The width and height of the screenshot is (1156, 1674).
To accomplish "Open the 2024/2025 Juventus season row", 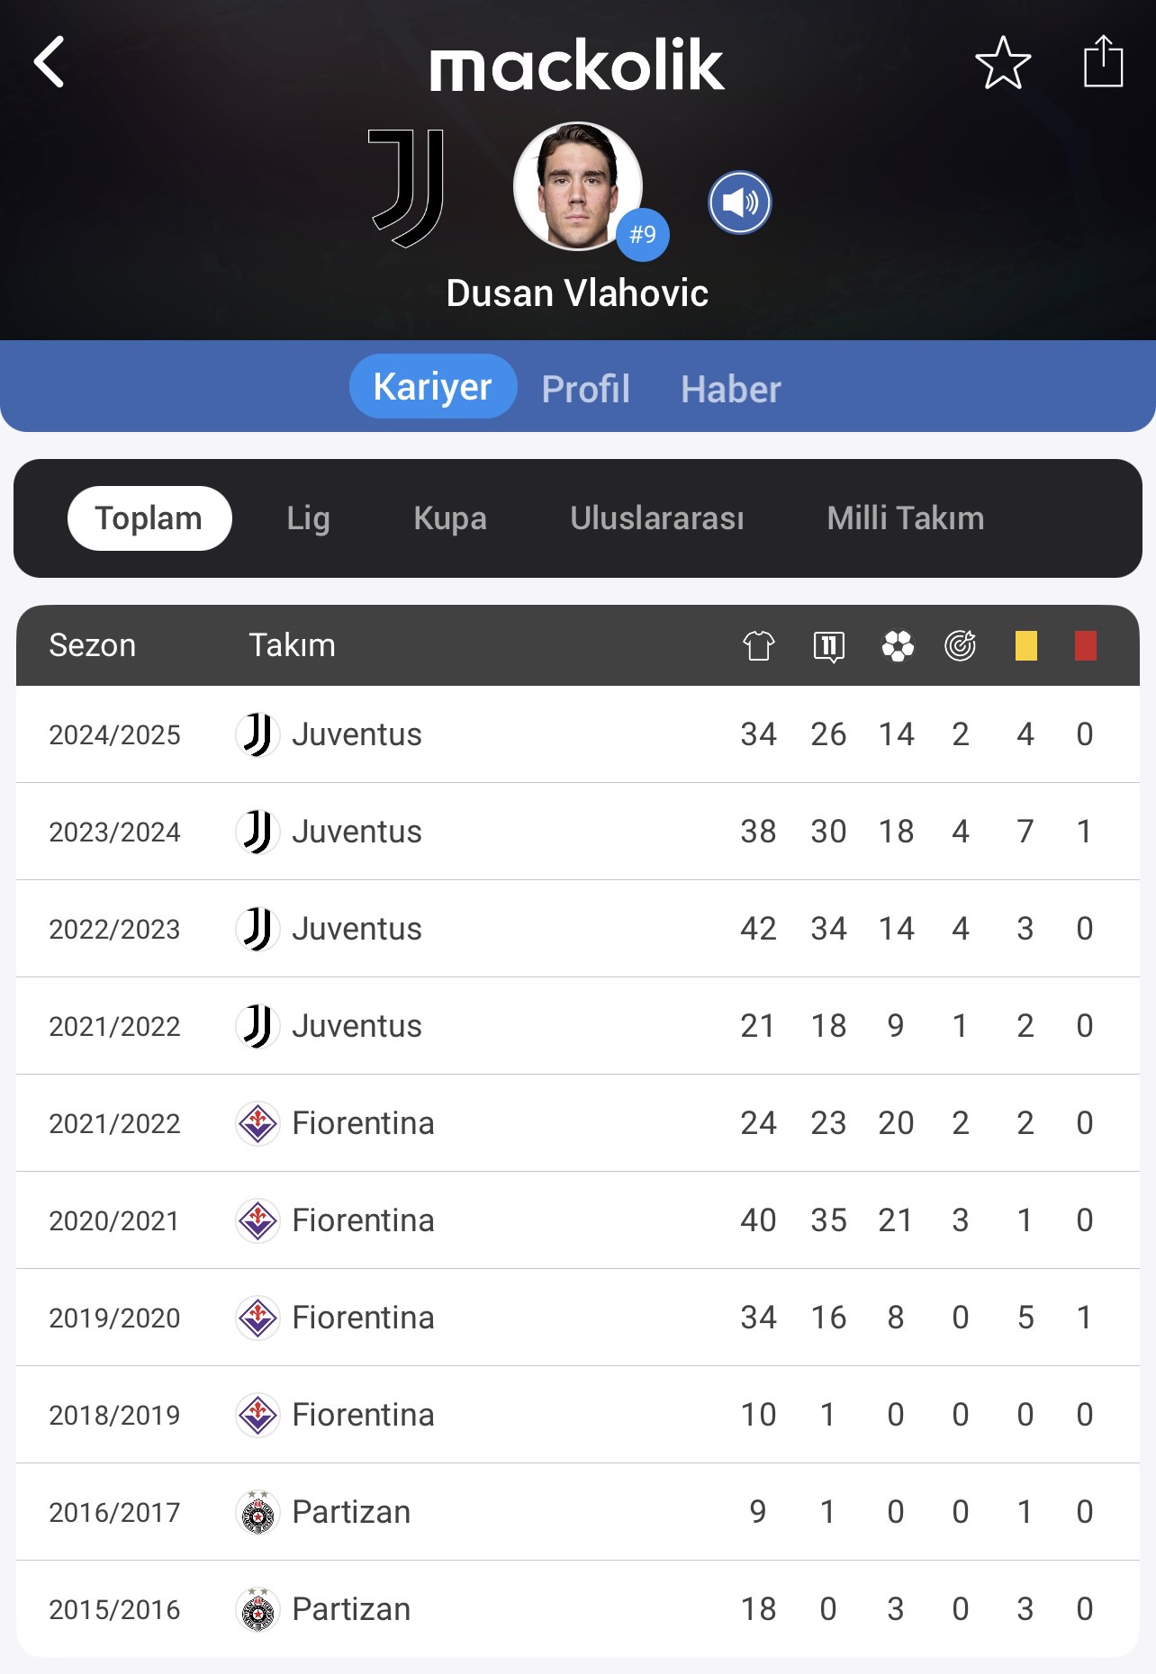I will coord(578,734).
